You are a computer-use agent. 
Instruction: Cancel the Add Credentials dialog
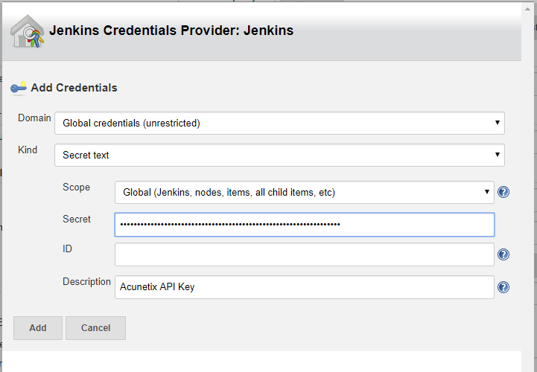95,327
